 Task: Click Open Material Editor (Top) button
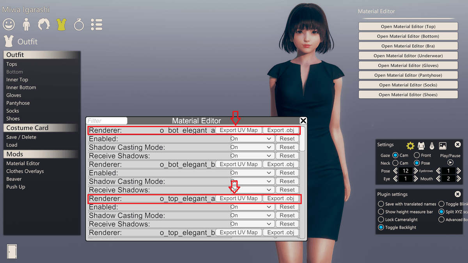click(408, 26)
